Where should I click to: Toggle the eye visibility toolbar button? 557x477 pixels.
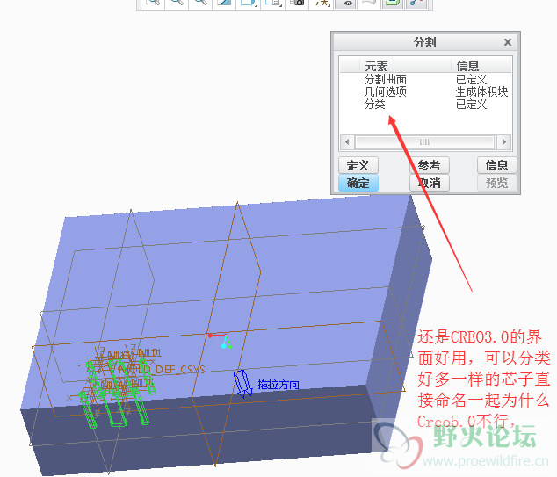[346, 3]
